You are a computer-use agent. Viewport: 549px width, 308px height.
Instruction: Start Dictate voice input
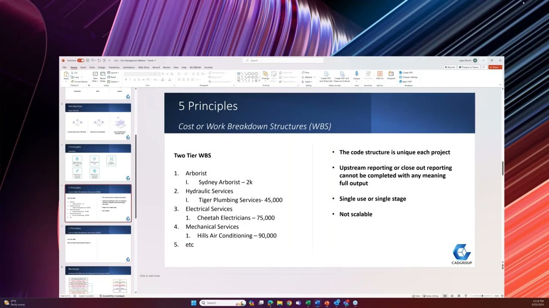[356, 76]
